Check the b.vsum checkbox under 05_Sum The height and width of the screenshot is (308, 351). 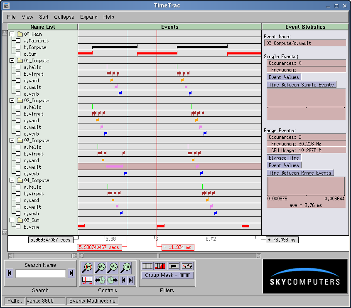tap(18, 227)
